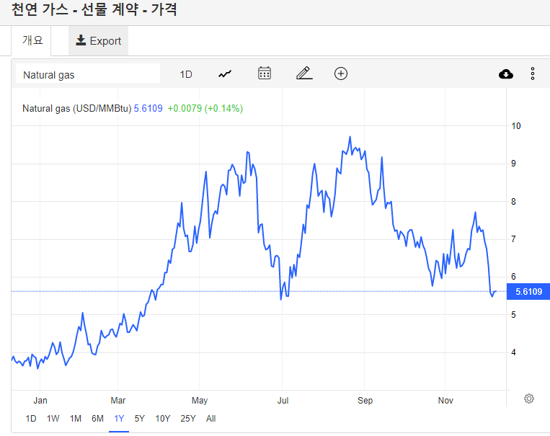Open the 1D interval dropdown
The image size is (550, 436).
click(x=186, y=74)
